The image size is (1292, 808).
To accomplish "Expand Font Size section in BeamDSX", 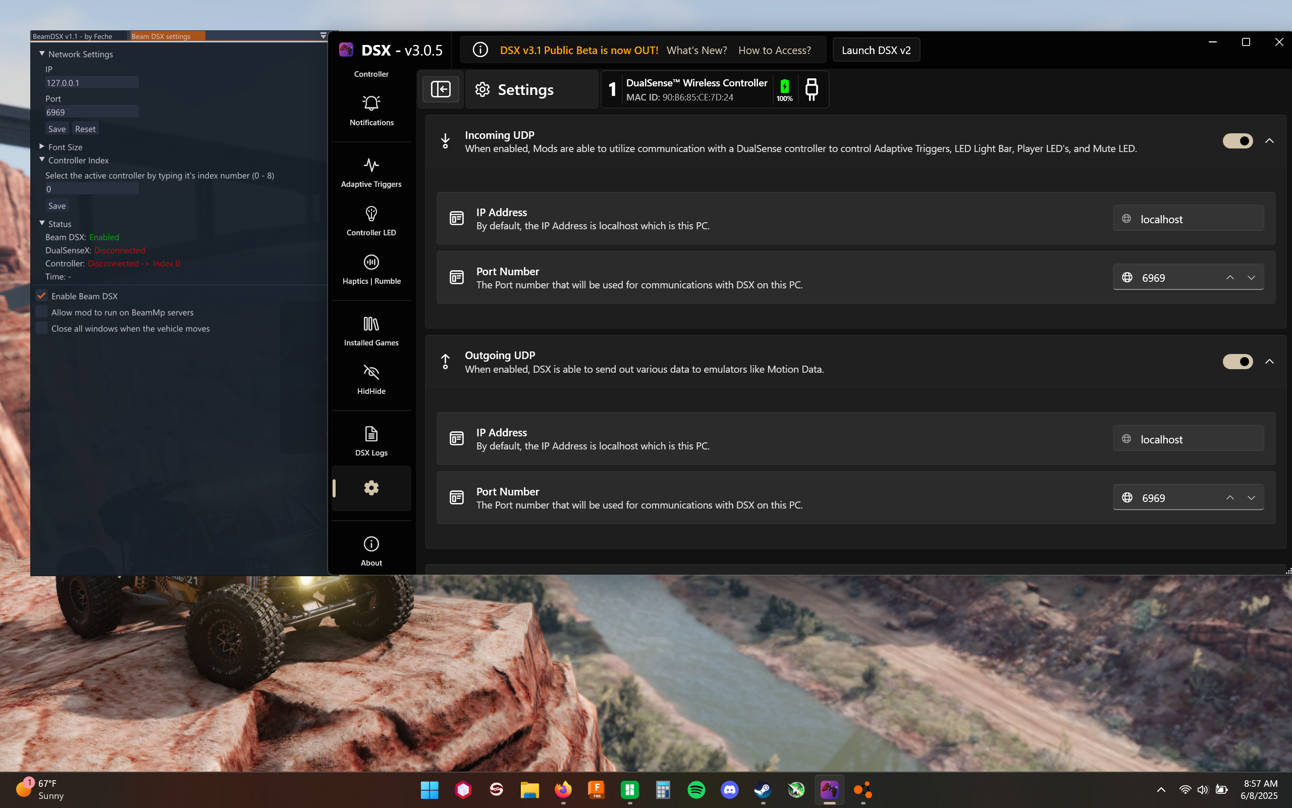I will (x=42, y=146).
